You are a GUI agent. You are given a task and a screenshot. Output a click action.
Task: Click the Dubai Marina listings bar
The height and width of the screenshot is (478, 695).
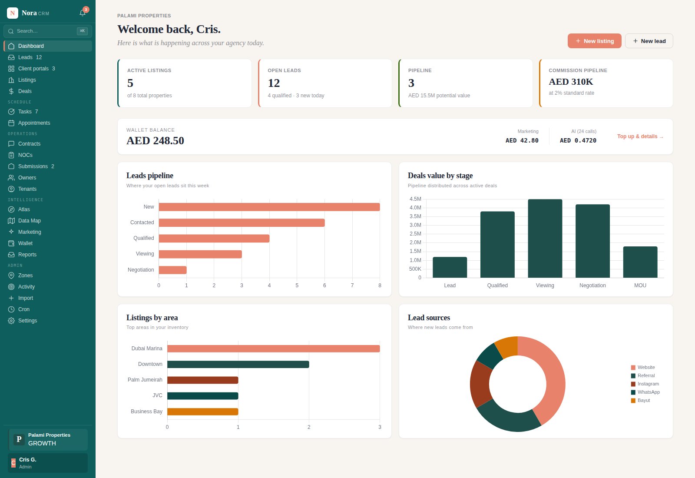point(274,349)
